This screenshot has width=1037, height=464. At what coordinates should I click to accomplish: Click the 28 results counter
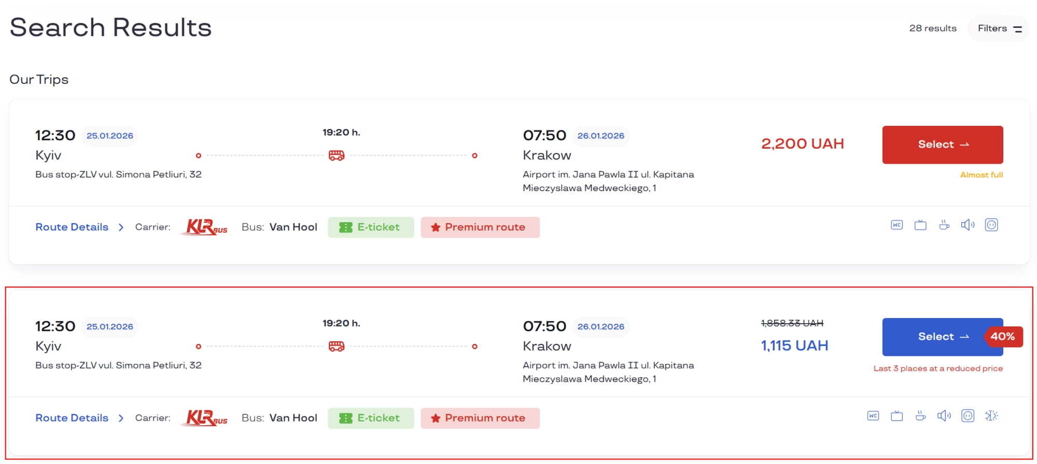click(x=932, y=28)
